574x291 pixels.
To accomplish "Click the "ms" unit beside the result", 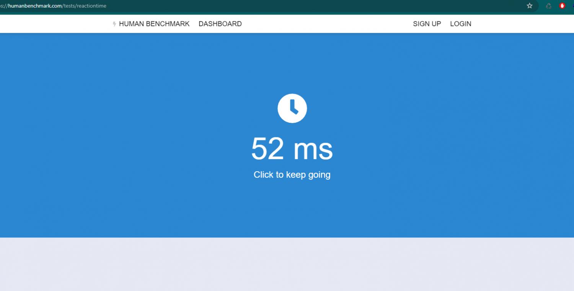I will coord(313,149).
